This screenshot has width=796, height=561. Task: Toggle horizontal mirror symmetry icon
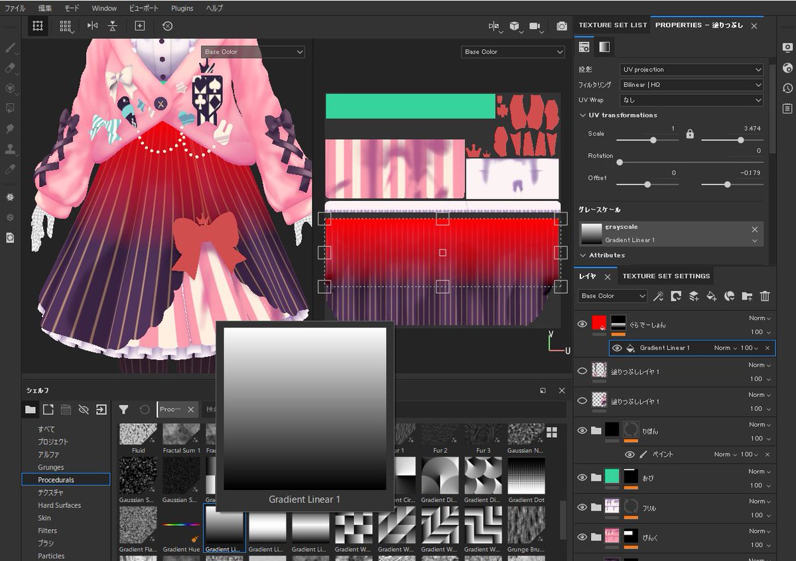click(92, 26)
